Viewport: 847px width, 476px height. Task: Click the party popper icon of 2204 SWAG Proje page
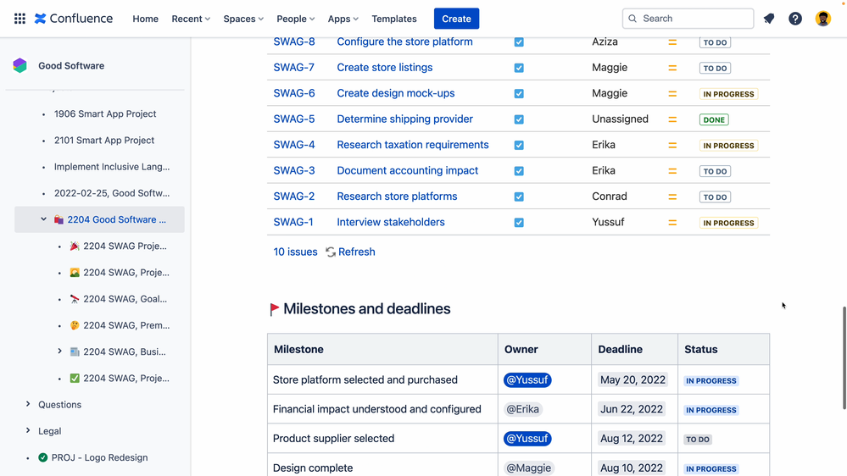[75, 246]
